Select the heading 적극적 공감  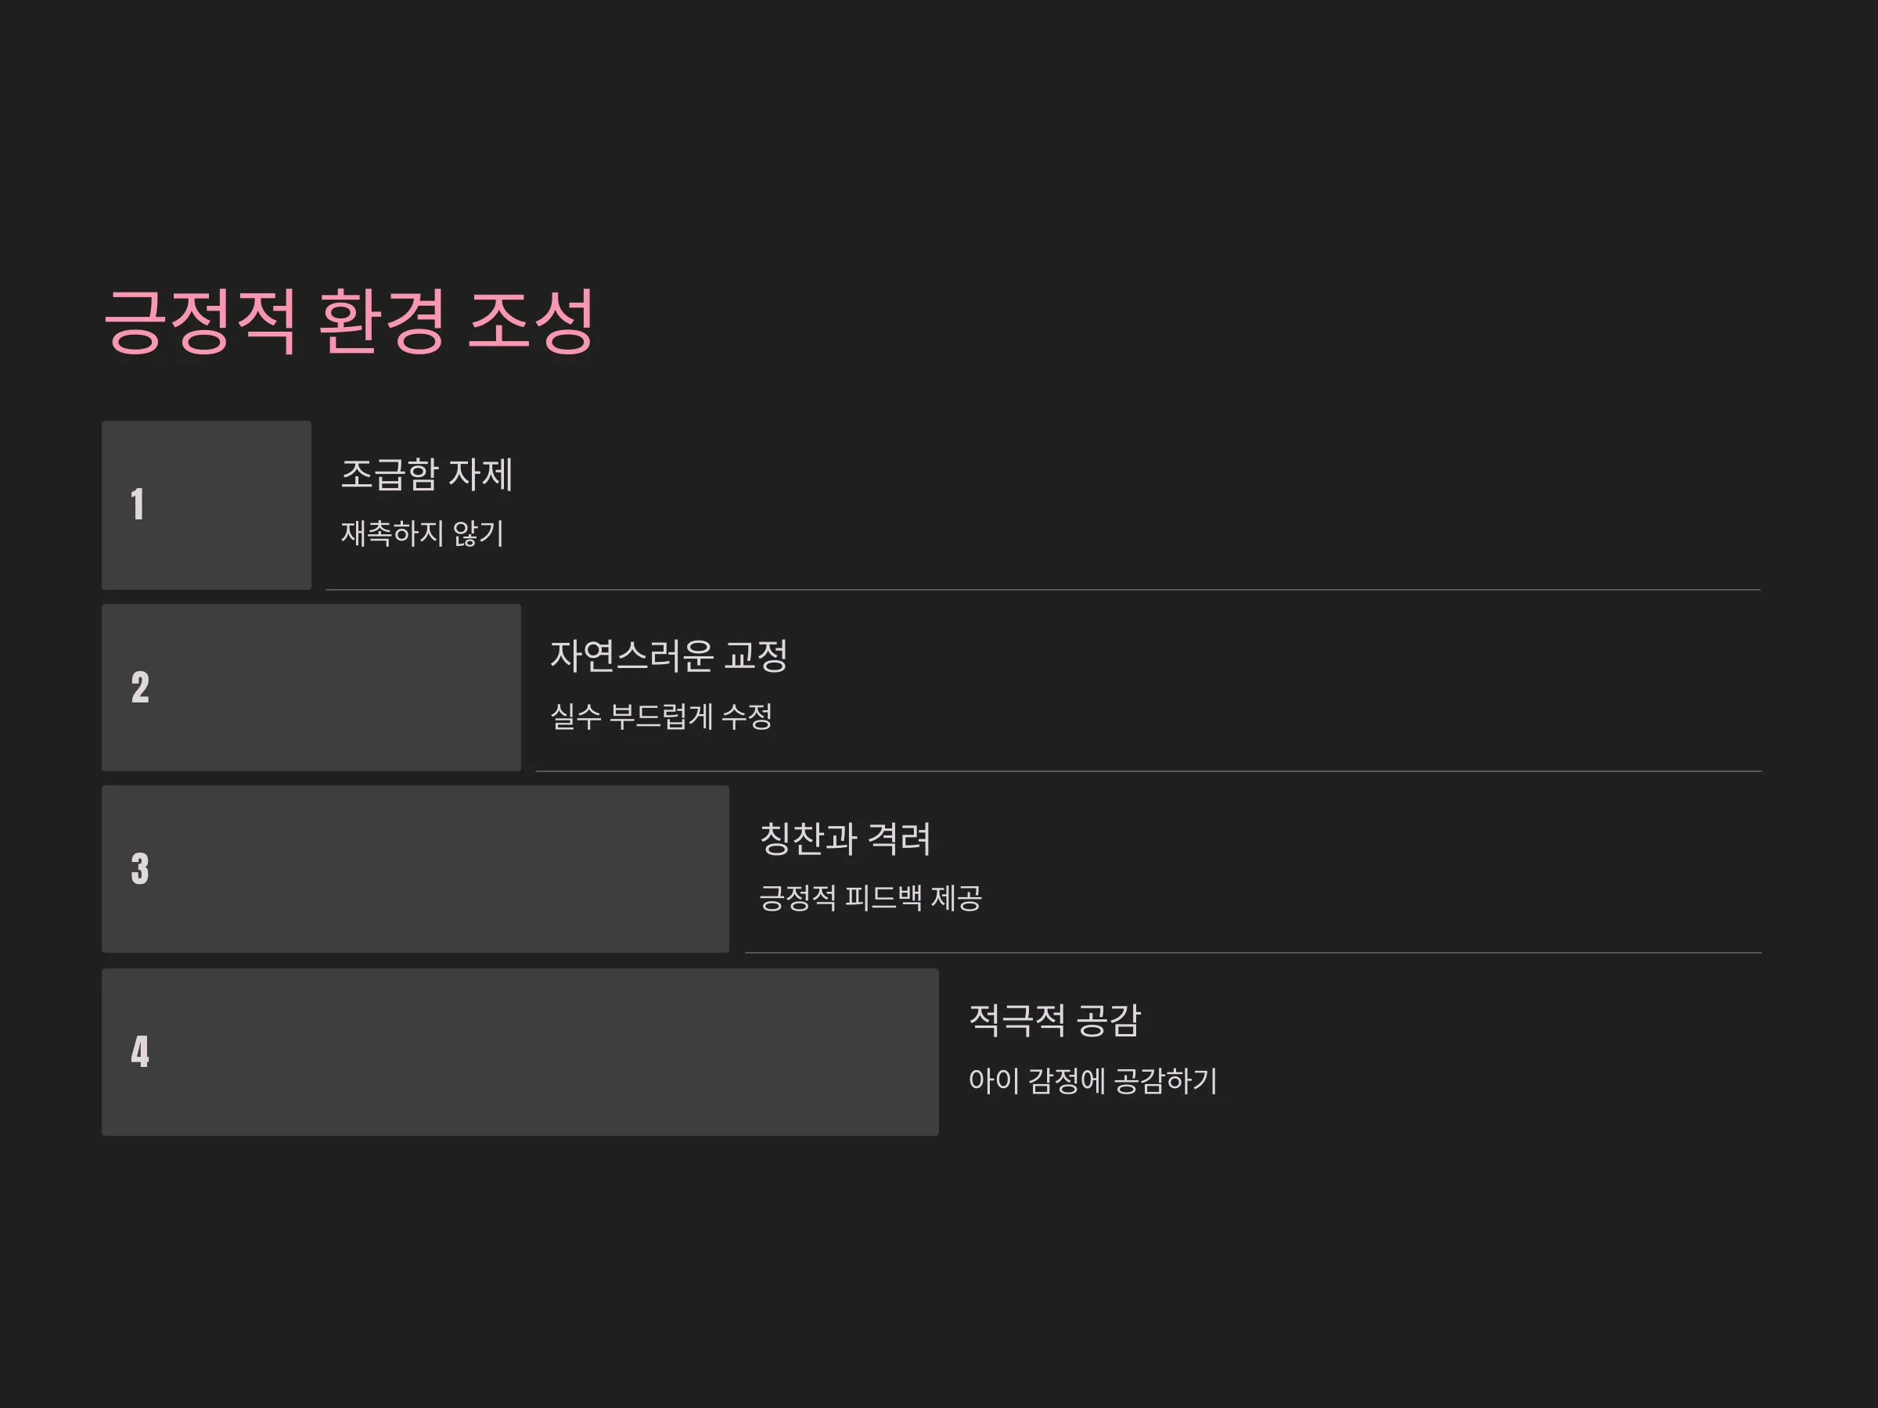point(1055,1020)
